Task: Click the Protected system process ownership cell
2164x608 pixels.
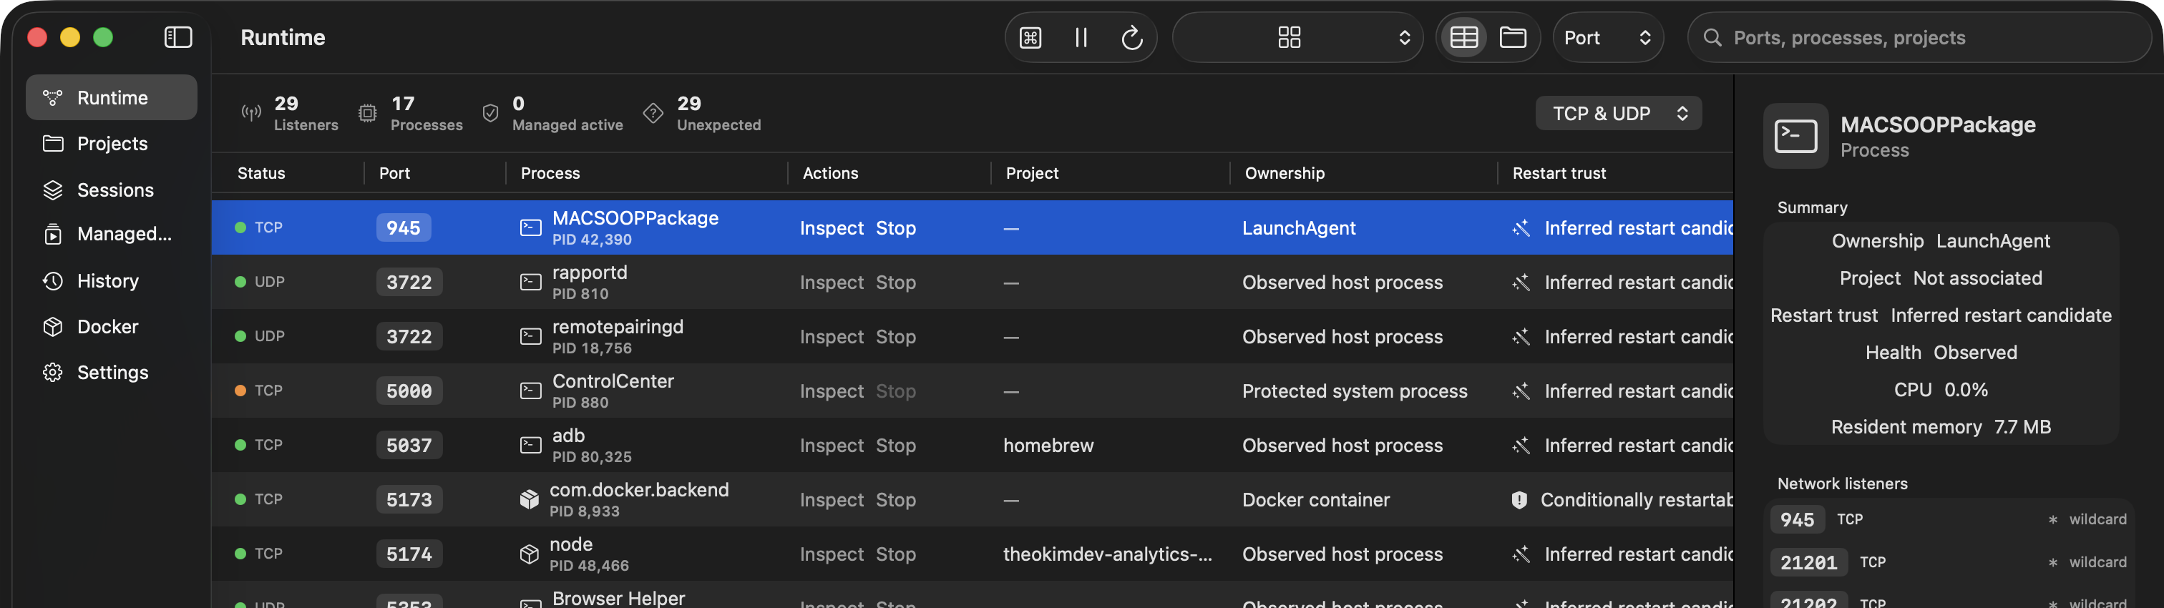Action: point(1354,391)
